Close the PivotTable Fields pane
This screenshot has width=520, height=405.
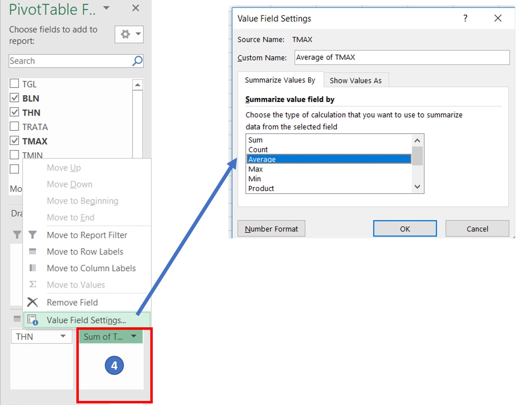pyautogui.click(x=136, y=8)
